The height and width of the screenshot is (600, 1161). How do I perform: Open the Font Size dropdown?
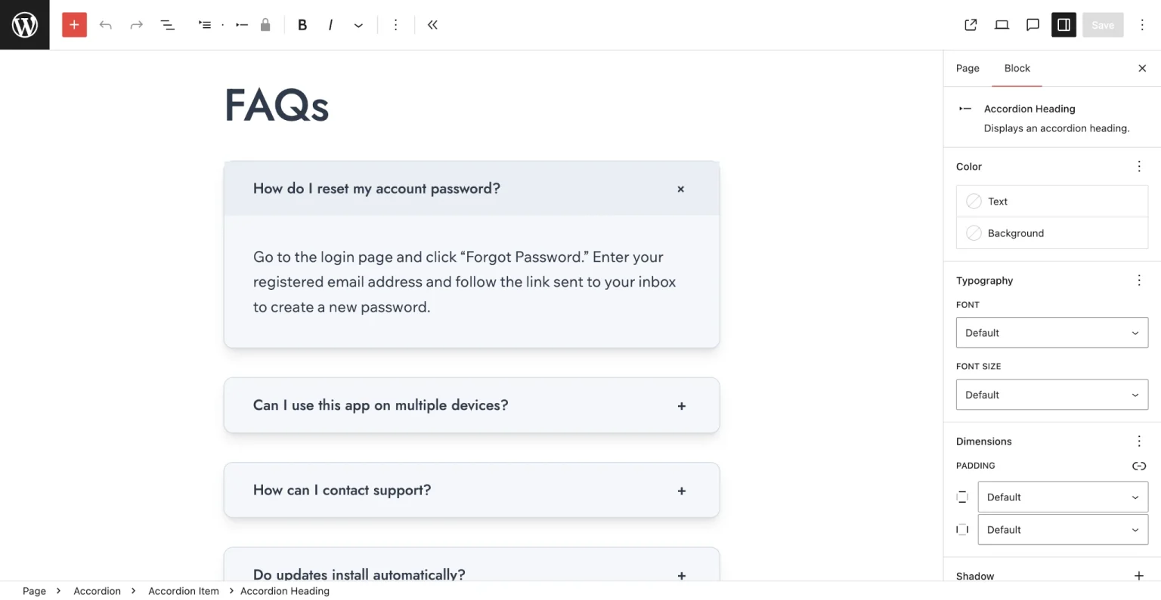pyautogui.click(x=1051, y=394)
